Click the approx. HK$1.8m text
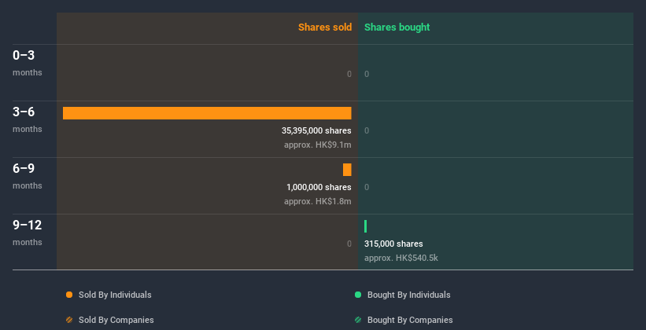 pos(318,202)
